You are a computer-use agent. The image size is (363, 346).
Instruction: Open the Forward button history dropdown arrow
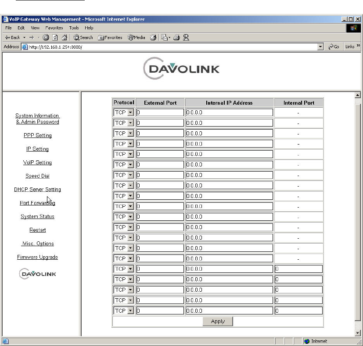pyautogui.click(x=39, y=37)
